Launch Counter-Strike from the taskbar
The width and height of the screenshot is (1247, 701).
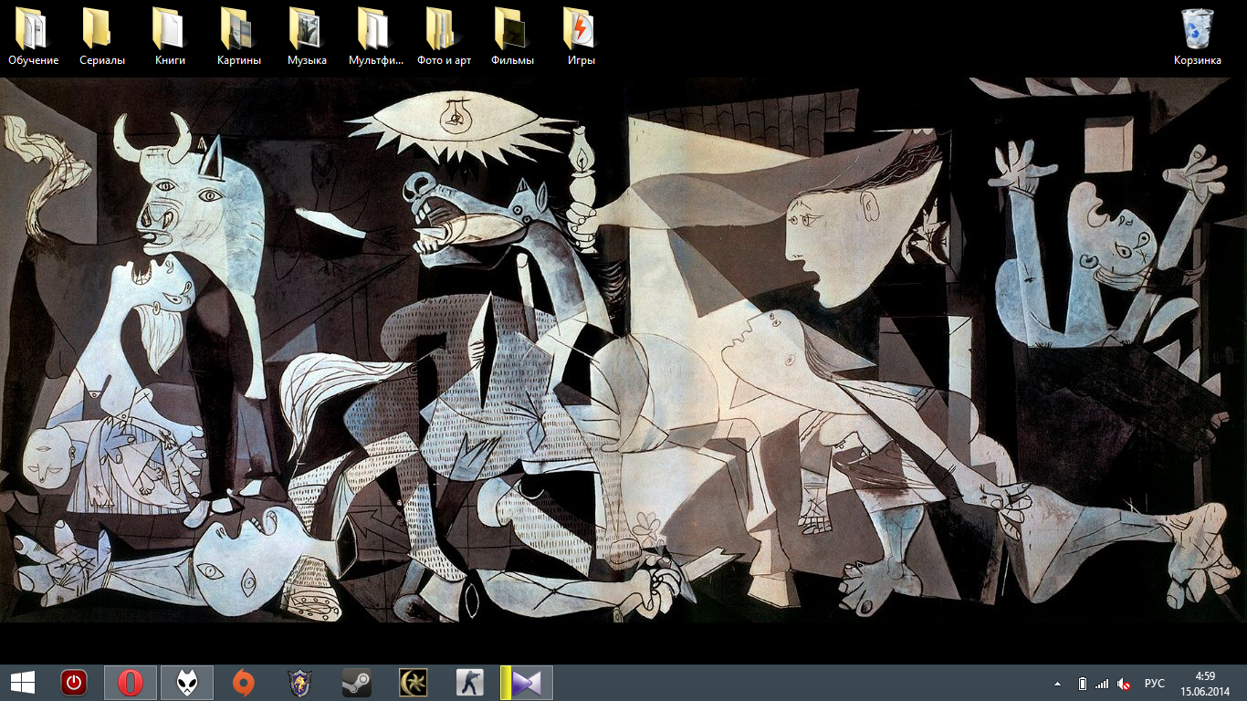(x=470, y=683)
